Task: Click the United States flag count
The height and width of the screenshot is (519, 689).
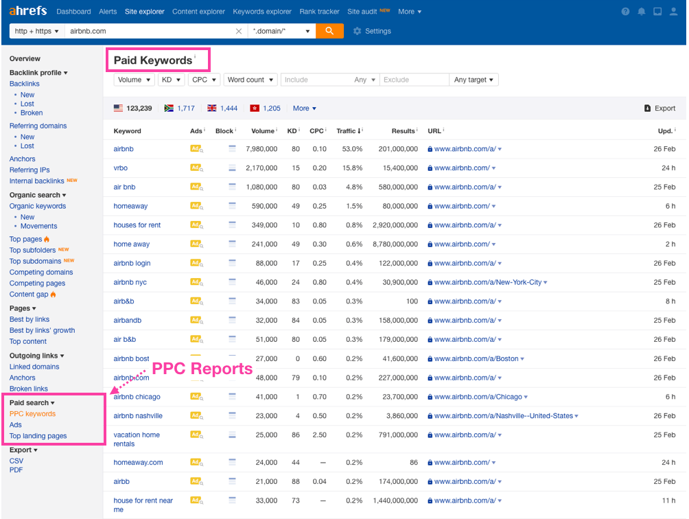Action: pyautogui.click(x=132, y=108)
